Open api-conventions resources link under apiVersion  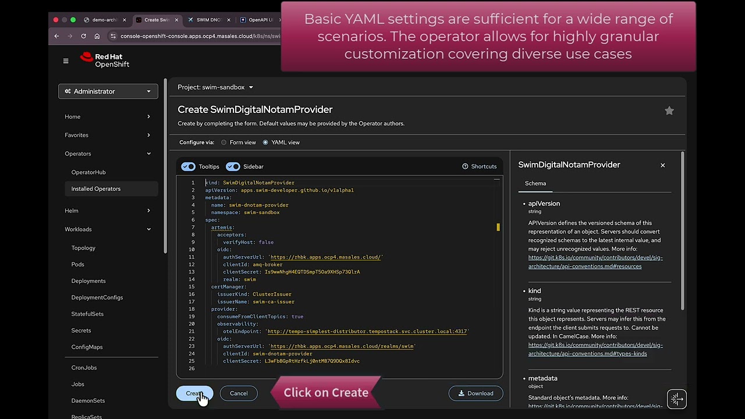tap(595, 262)
